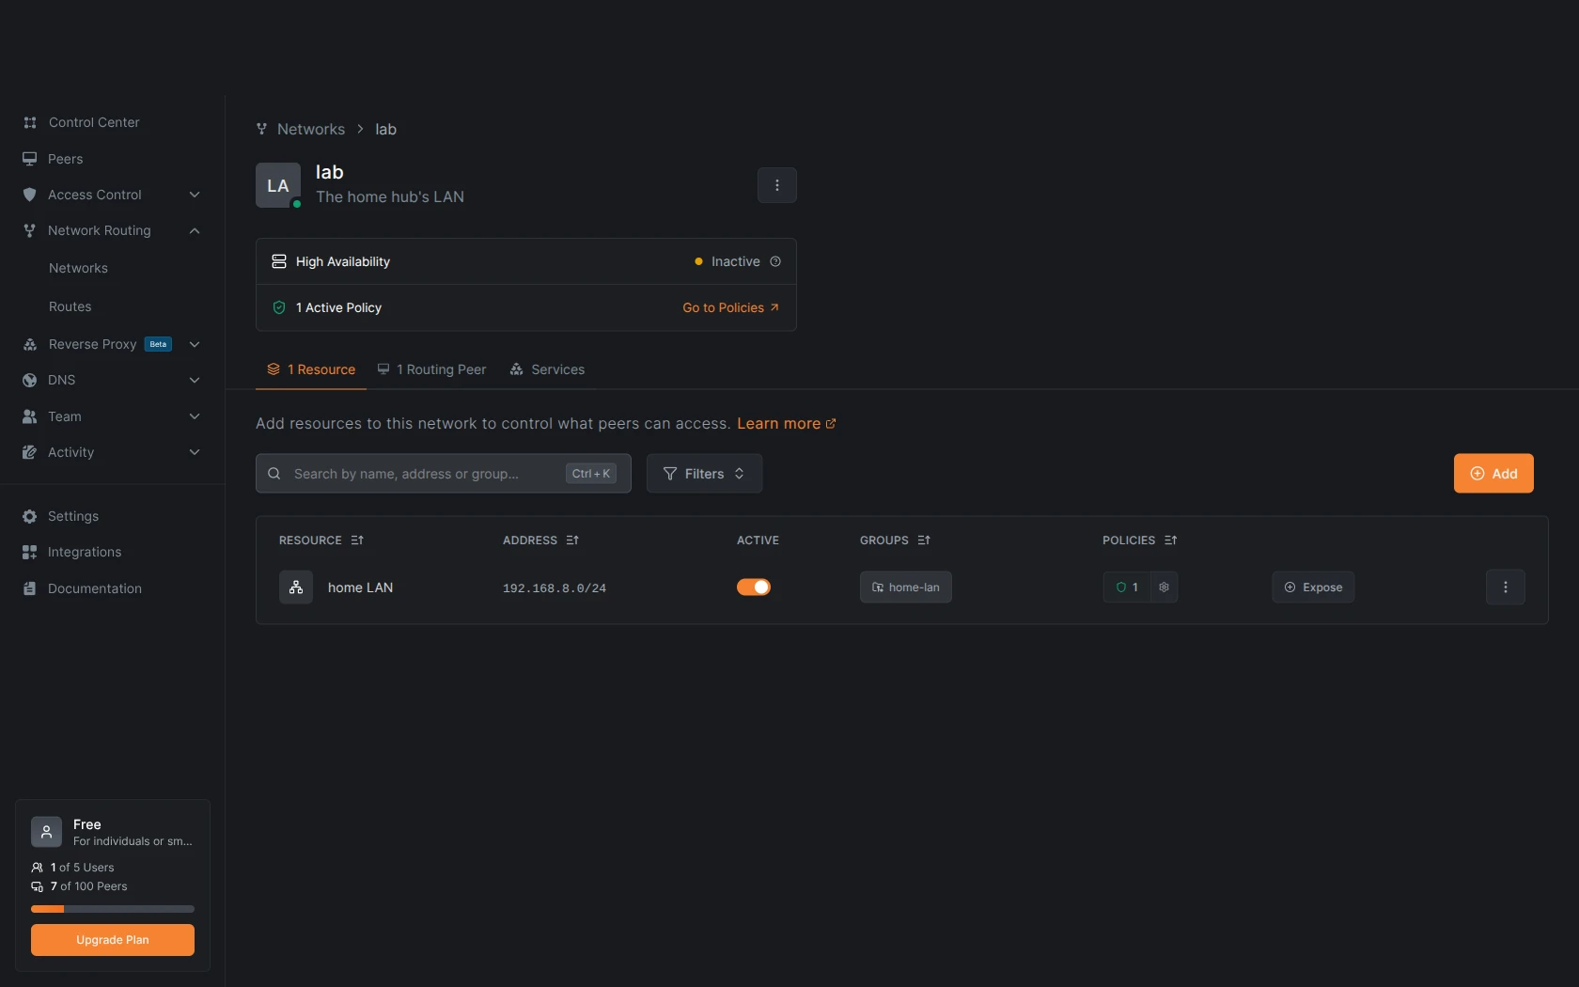Click the Integrations grid icon
1579x987 pixels.
click(x=30, y=552)
